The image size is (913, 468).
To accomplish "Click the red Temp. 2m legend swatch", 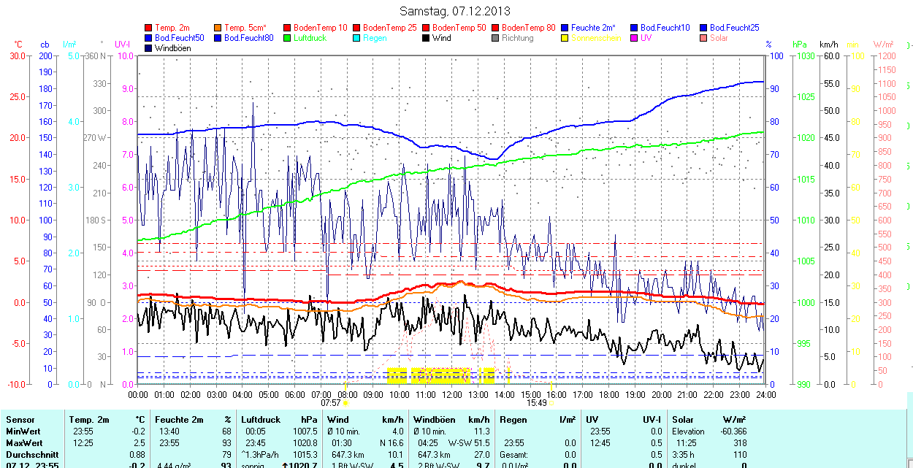I will 149,28.
